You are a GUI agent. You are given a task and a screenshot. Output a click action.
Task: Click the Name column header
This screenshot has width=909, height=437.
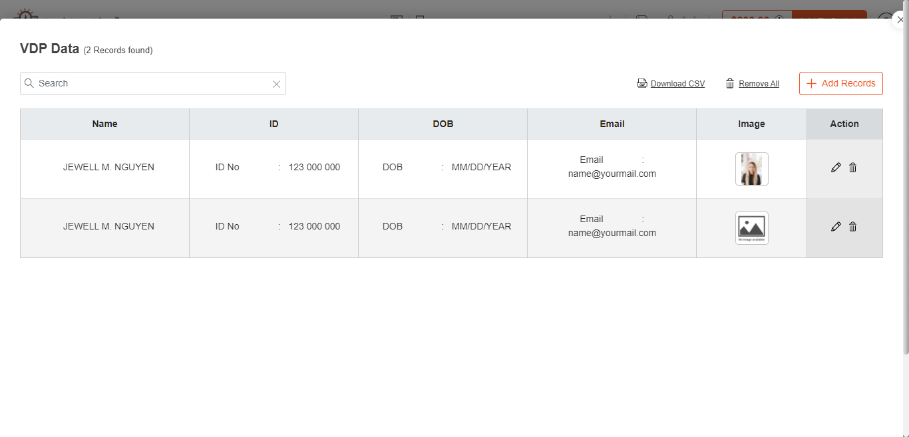[104, 124]
